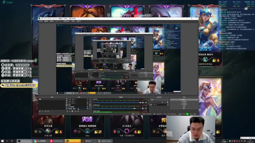Open Windows taskbar search

click(7, 141)
